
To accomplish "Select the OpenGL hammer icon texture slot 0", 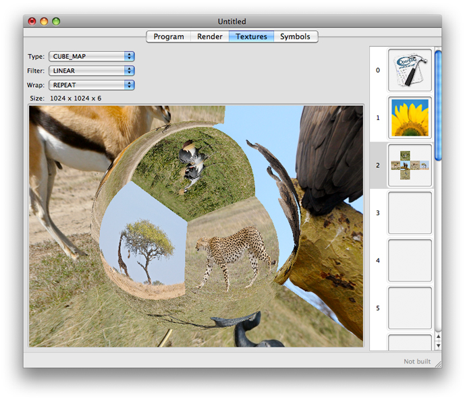I will [x=410, y=70].
